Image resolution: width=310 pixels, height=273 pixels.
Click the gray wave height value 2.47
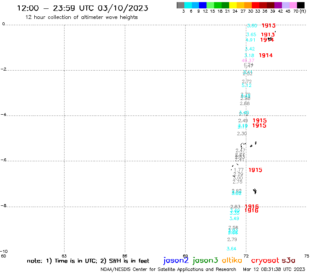pos(240,150)
